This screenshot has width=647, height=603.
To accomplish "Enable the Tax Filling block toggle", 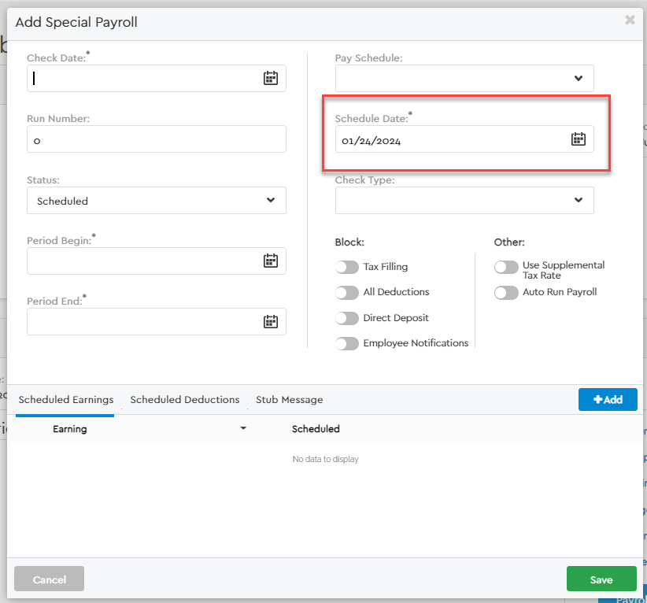I will tap(346, 267).
